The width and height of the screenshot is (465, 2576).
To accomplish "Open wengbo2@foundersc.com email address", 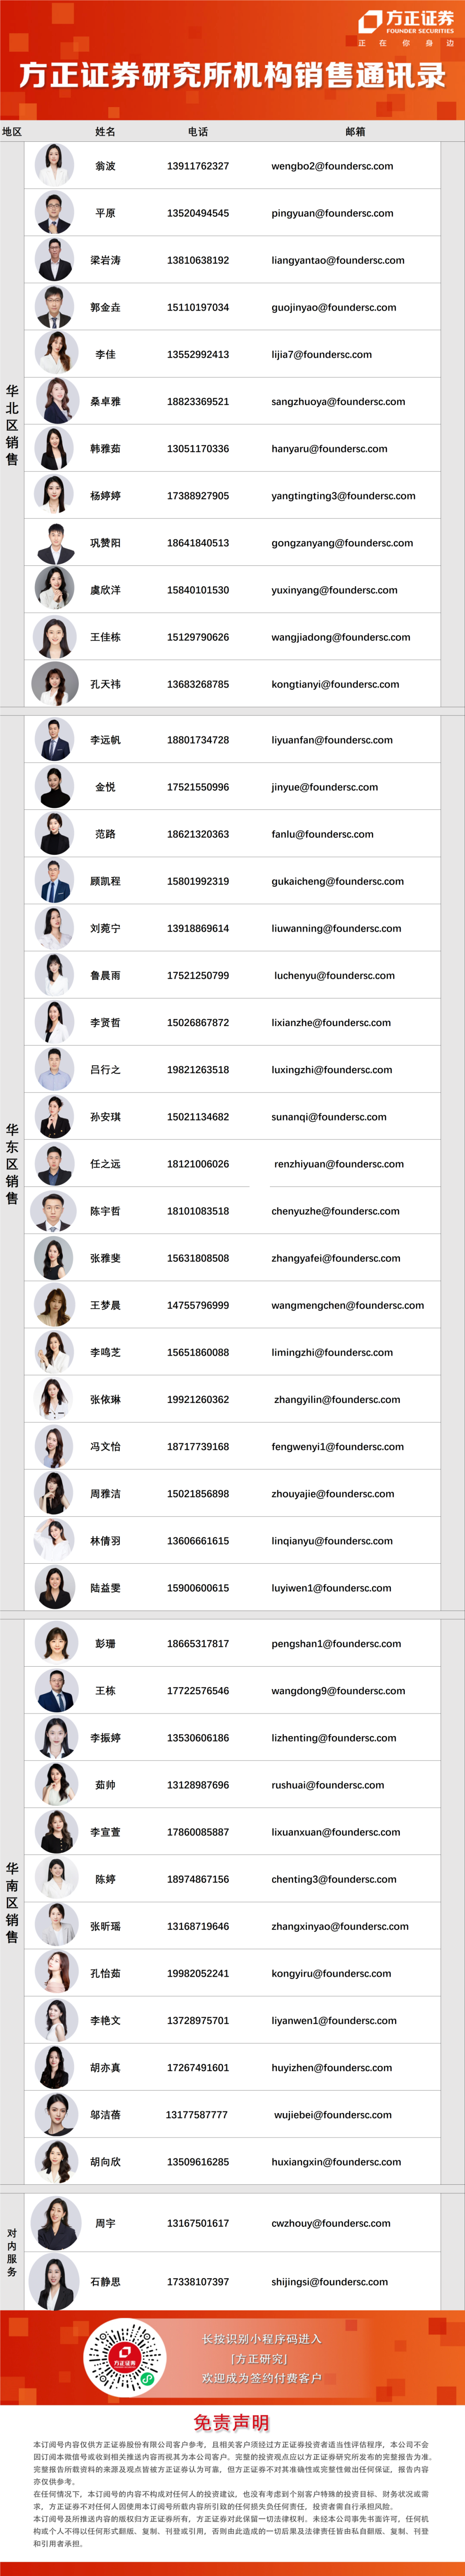I will [332, 166].
